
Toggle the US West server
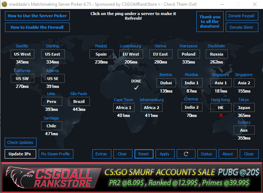point(23,54)
